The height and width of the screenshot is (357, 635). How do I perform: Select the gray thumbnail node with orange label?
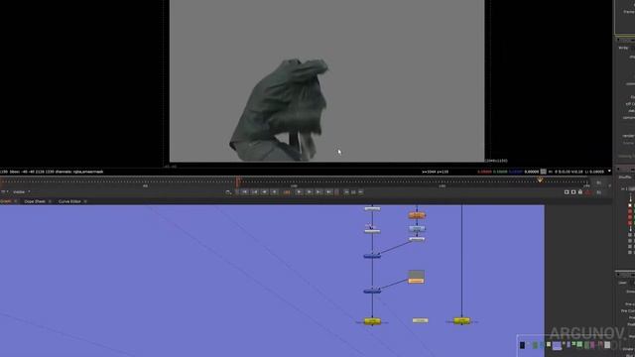[417, 277]
